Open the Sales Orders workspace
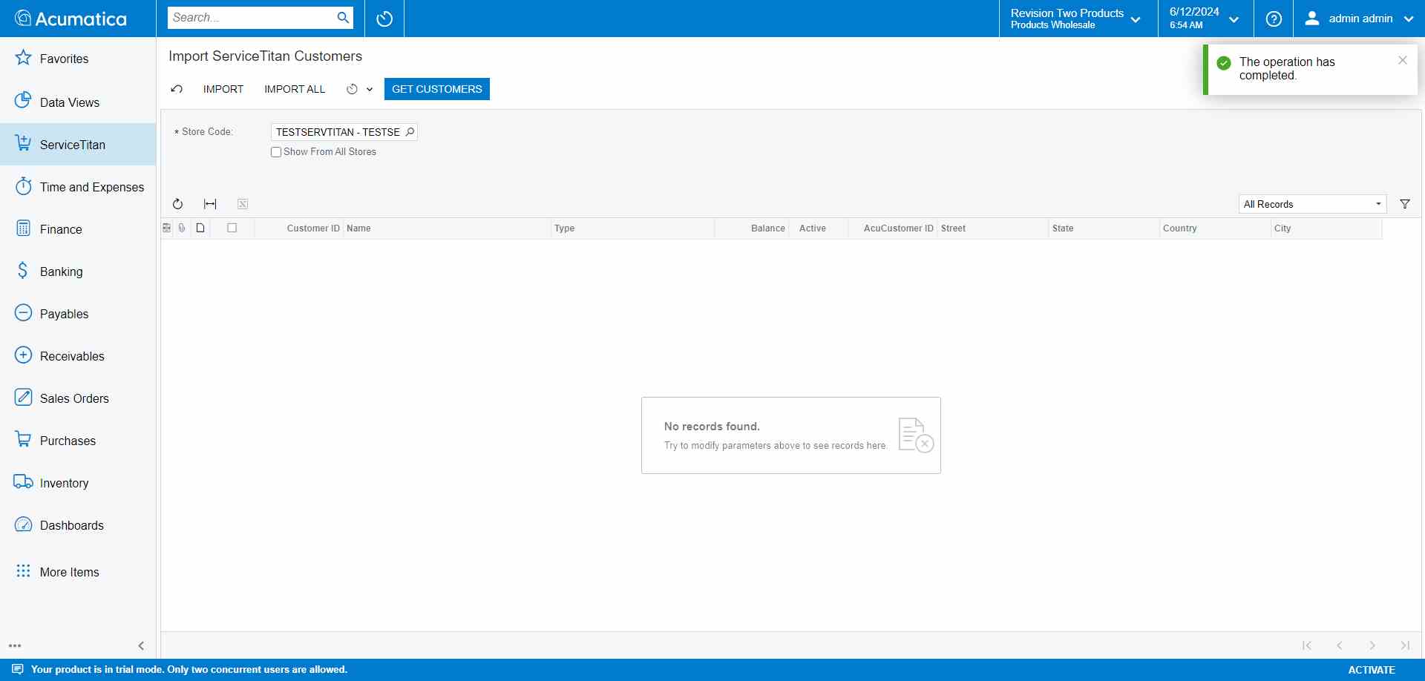Viewport: 1425px width, 681px height. (78, 398)
